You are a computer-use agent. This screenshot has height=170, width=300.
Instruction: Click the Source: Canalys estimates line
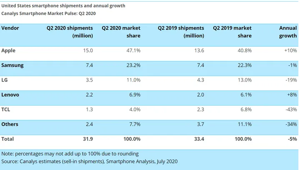pos(90,162)
